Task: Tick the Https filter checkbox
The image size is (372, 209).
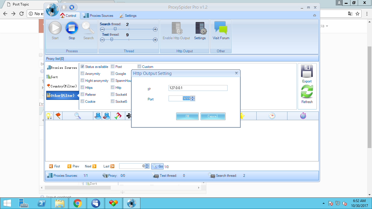Action: [x=83, y=88]
